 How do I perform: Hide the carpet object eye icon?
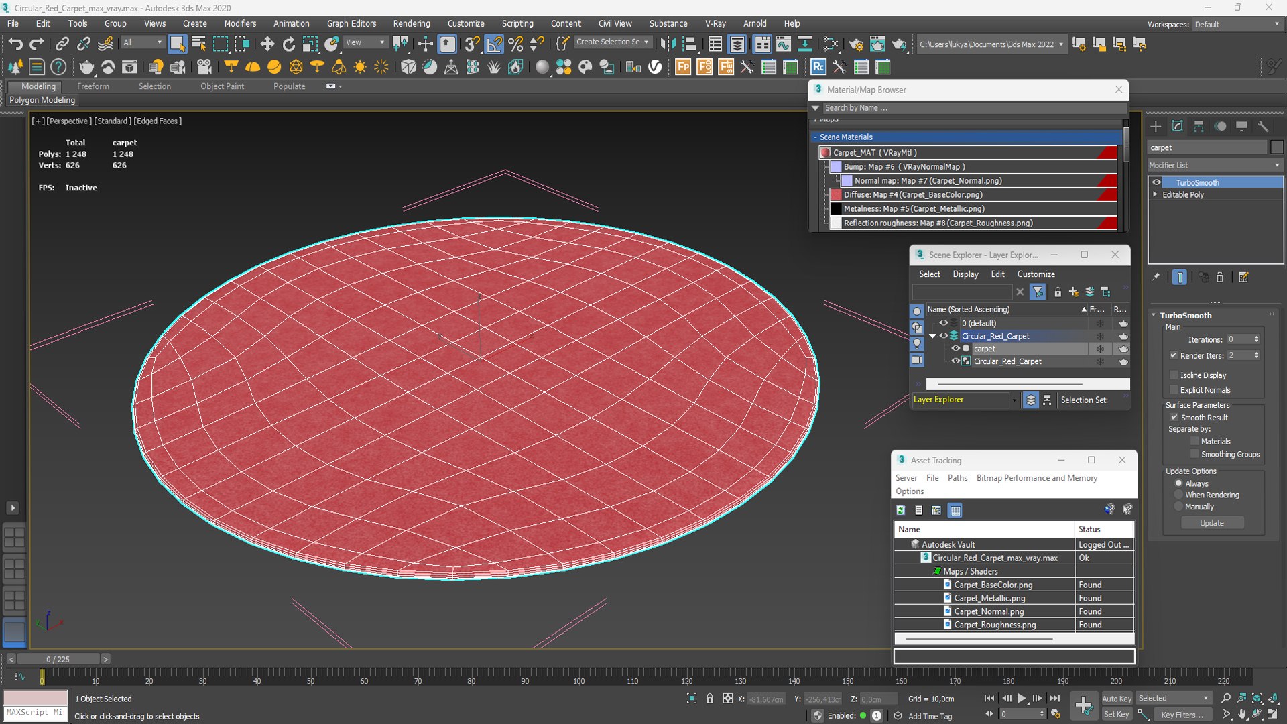pos(956,349)
